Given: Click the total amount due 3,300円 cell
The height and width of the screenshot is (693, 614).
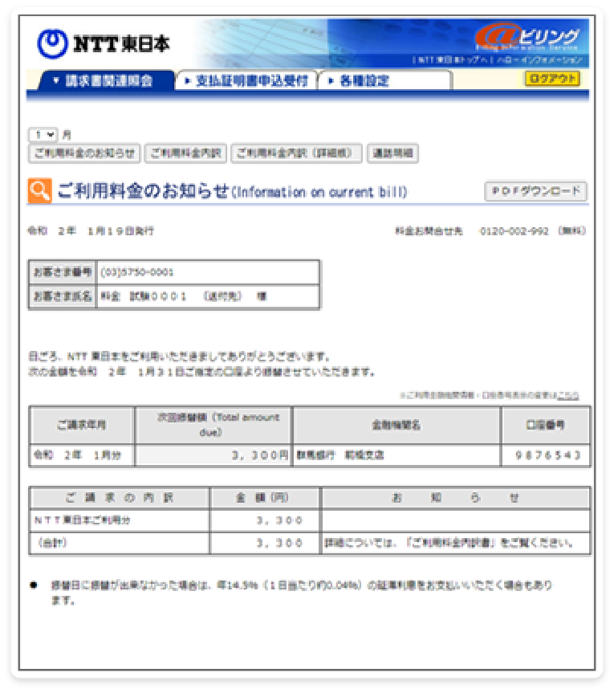Looking at the screenshot, I should [213, 455].
